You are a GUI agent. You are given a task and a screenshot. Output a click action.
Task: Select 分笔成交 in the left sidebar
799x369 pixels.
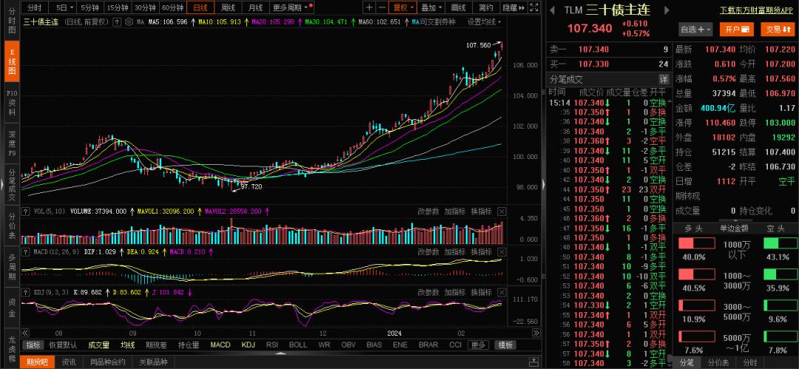tap(11, 183)
